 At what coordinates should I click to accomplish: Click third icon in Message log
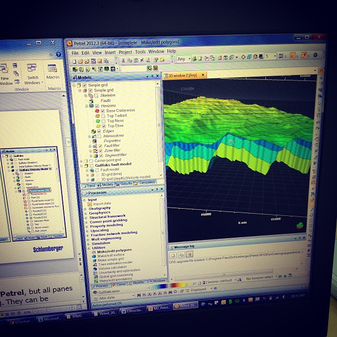tap(189, 254)
